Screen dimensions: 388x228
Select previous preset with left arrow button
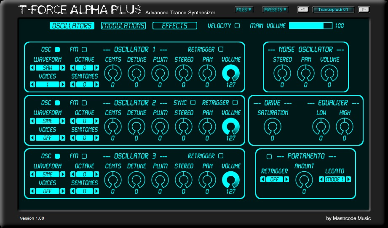click(x=303, y=10)
